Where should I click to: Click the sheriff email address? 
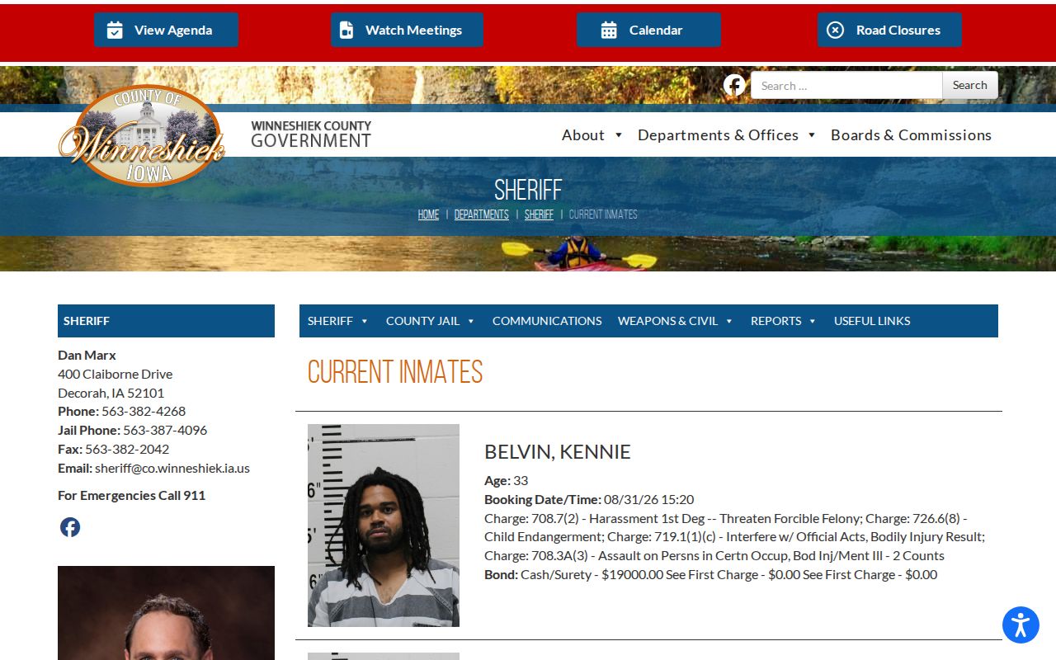pos(172,468)
